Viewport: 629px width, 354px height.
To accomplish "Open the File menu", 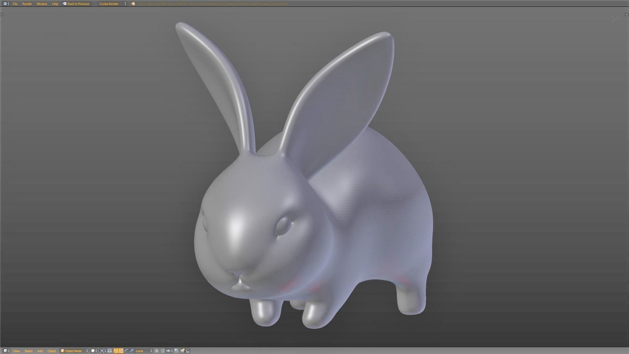I will [15, 4].
